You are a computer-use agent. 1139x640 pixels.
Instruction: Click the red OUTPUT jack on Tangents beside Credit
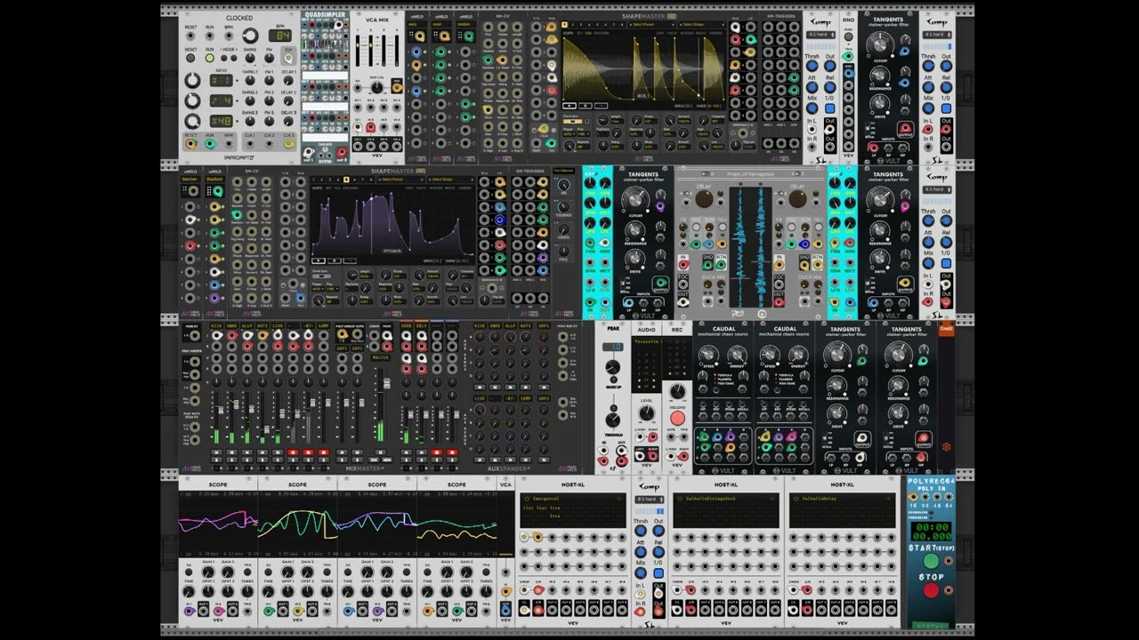(923, 437)
